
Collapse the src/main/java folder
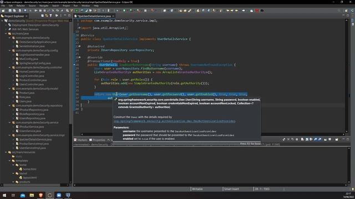(6, 33)
